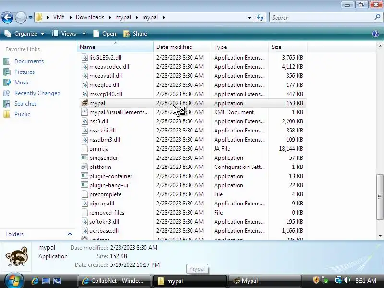
Task: Select the libGLESv2.dll file icon
Action: tap(84, 57)
